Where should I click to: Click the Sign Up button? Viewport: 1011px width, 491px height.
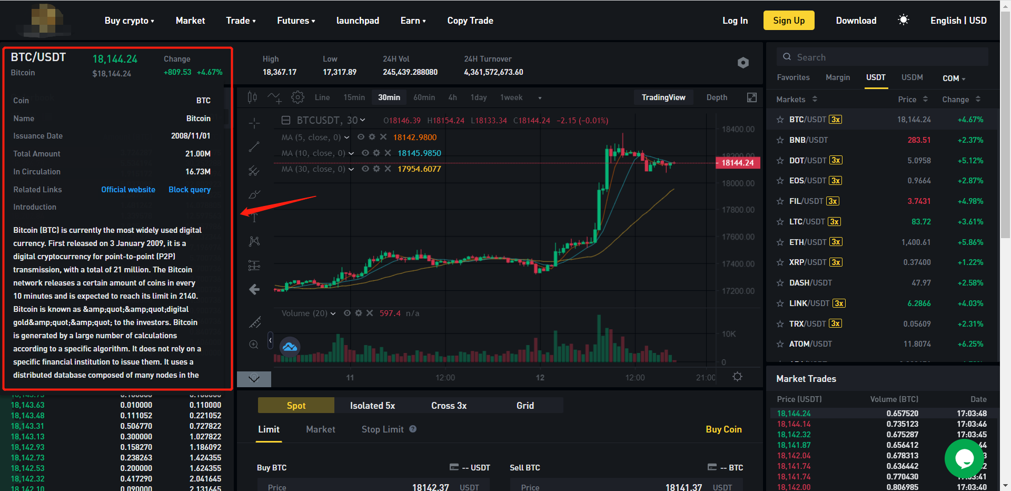click(789, 21)
